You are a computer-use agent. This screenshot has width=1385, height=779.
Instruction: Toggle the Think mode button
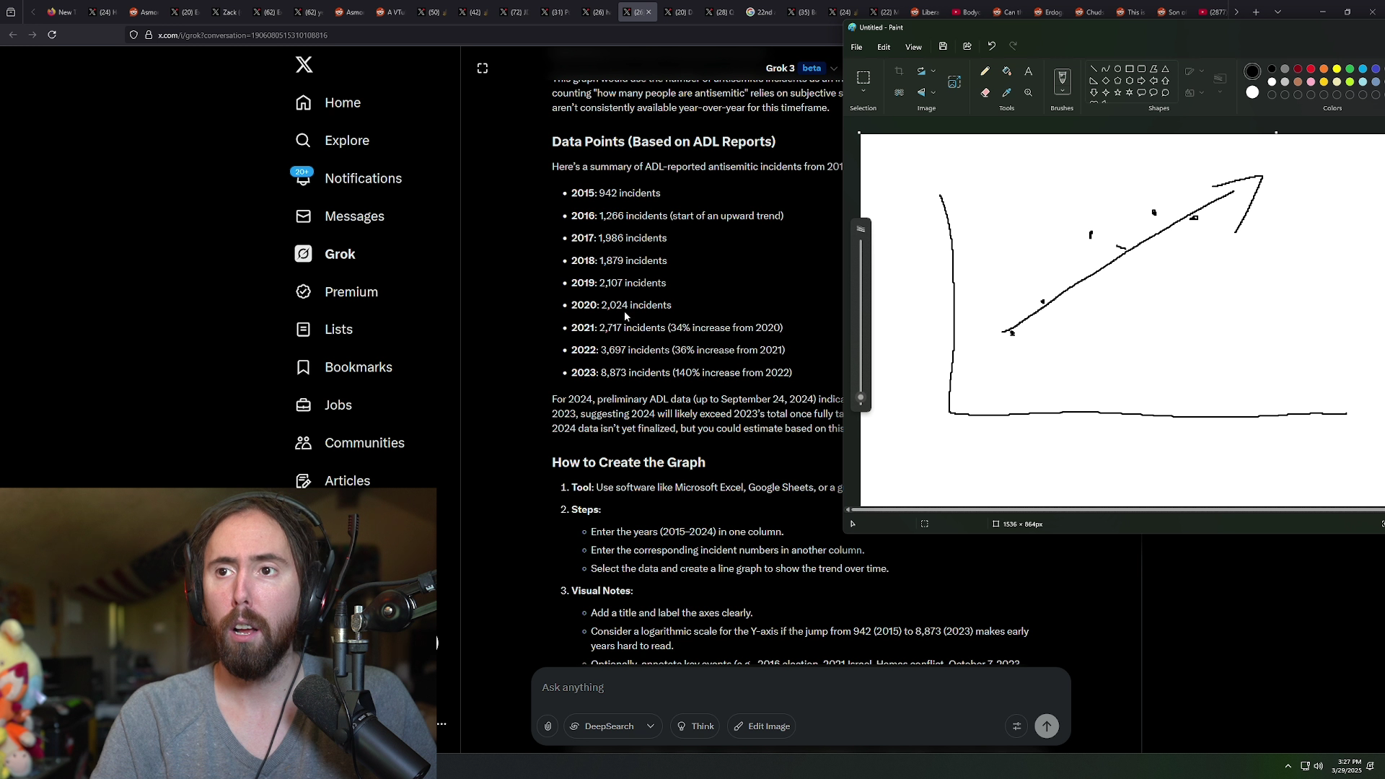(x=695, y=726)
